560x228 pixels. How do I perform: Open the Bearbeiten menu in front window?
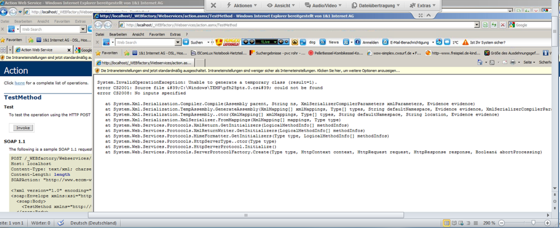(x=118, y=34)
